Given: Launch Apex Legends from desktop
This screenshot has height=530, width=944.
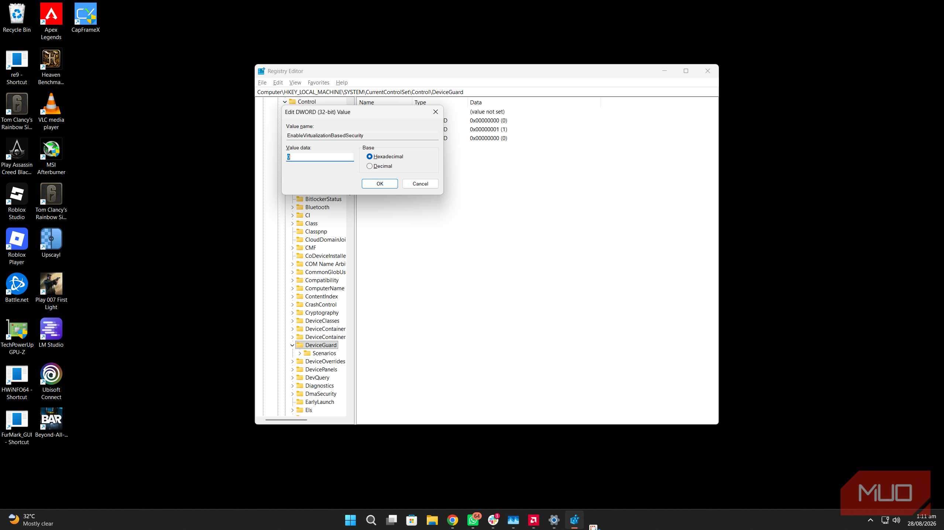Looking at the screenshot, I should pos(51,21).
